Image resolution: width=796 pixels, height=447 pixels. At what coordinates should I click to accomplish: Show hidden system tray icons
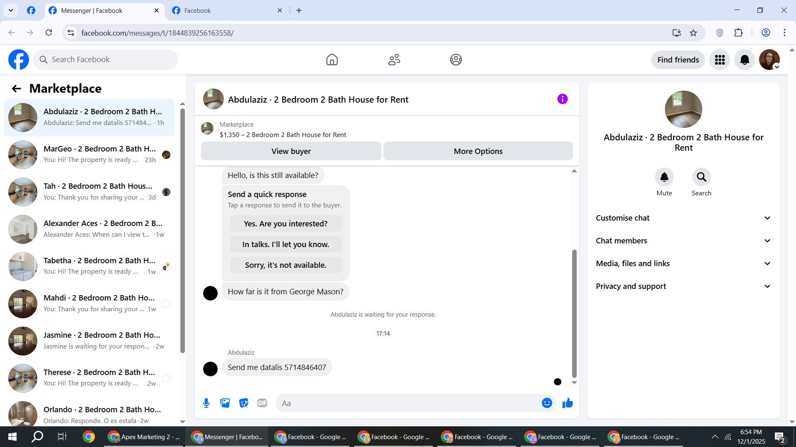[x=715, y=437]
